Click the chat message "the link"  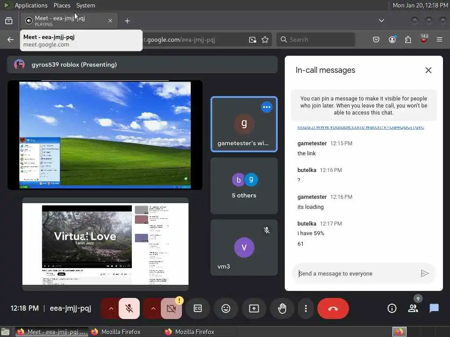pyautogui.click(x=306, y=153)
